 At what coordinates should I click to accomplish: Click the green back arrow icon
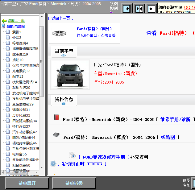click(4, 21)
